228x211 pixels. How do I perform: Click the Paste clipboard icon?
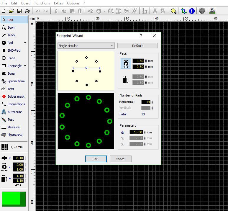pyautogui.click(x=72, y=11)
